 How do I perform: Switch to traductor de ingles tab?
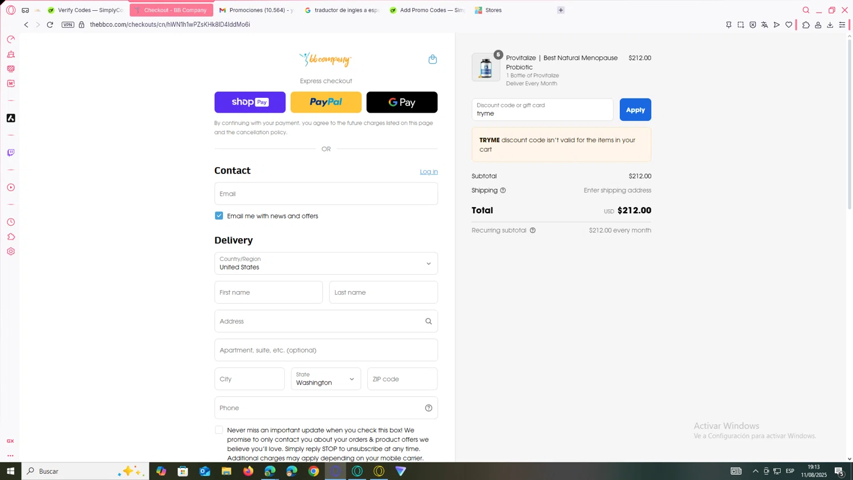(x=342, y=10)
